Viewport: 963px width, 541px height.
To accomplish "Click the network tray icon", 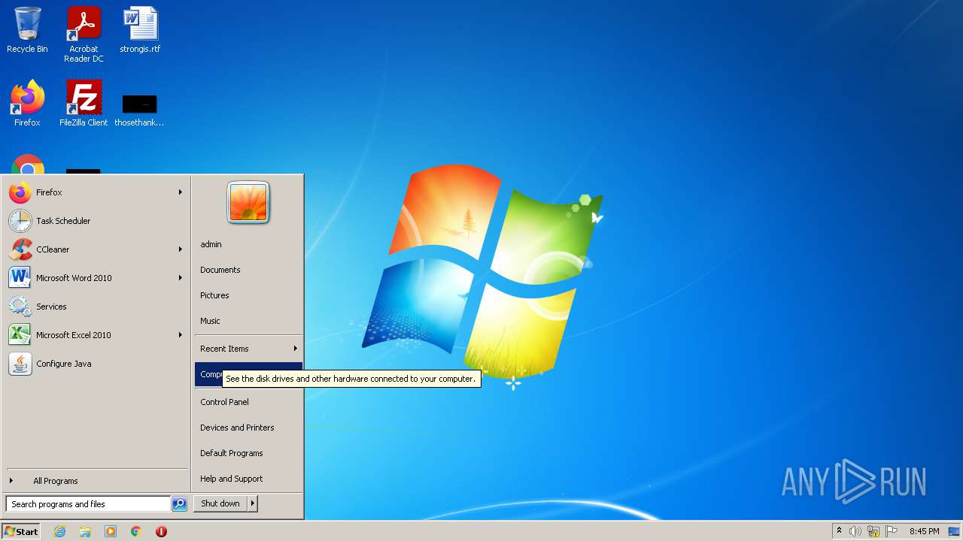I will [873, 531].
